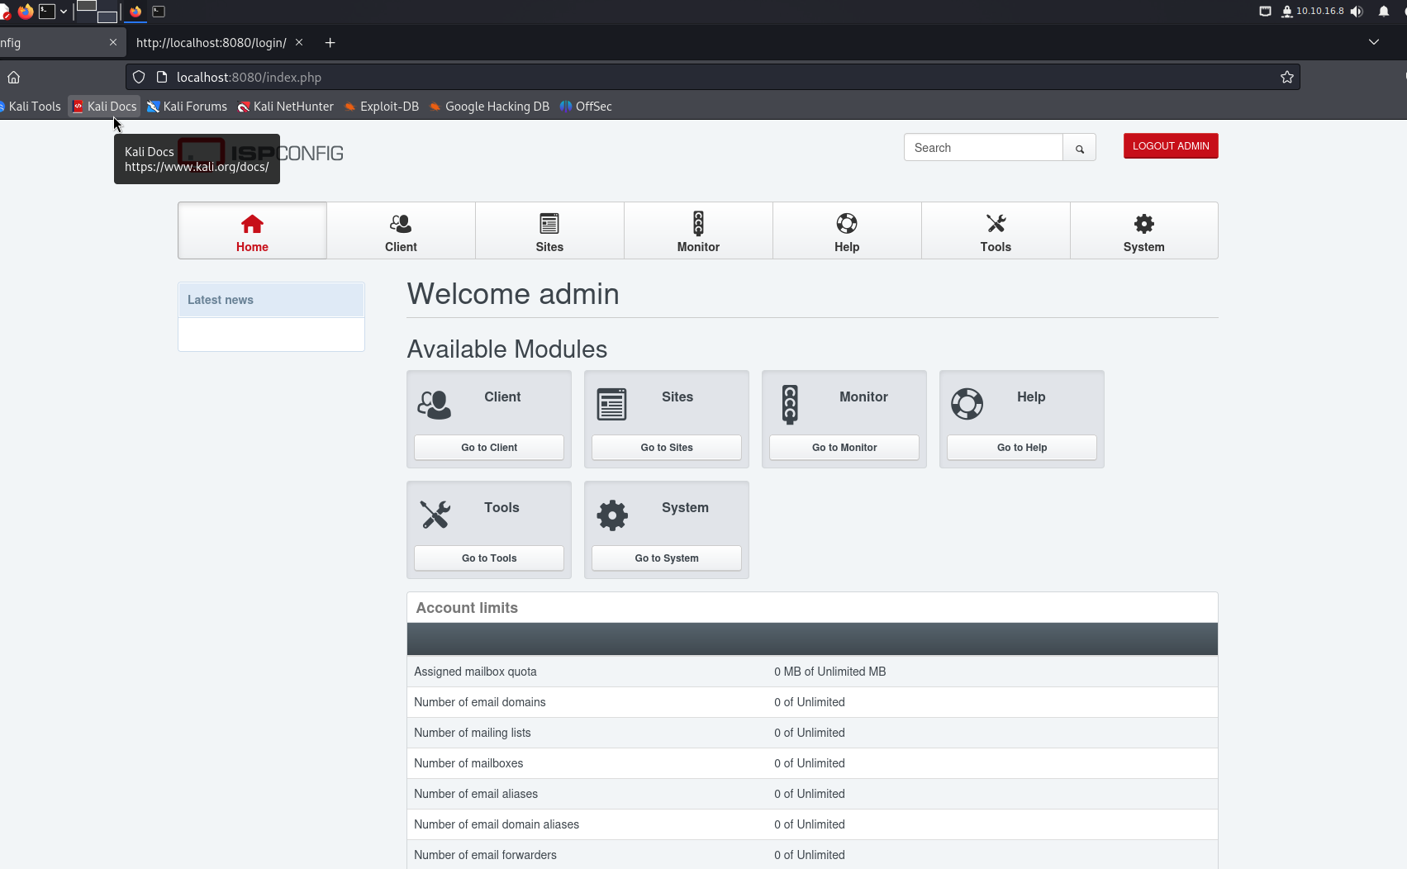Go to Firefox home page icon
Viewport: 1407px width, 869px height.
coord(14,78)
